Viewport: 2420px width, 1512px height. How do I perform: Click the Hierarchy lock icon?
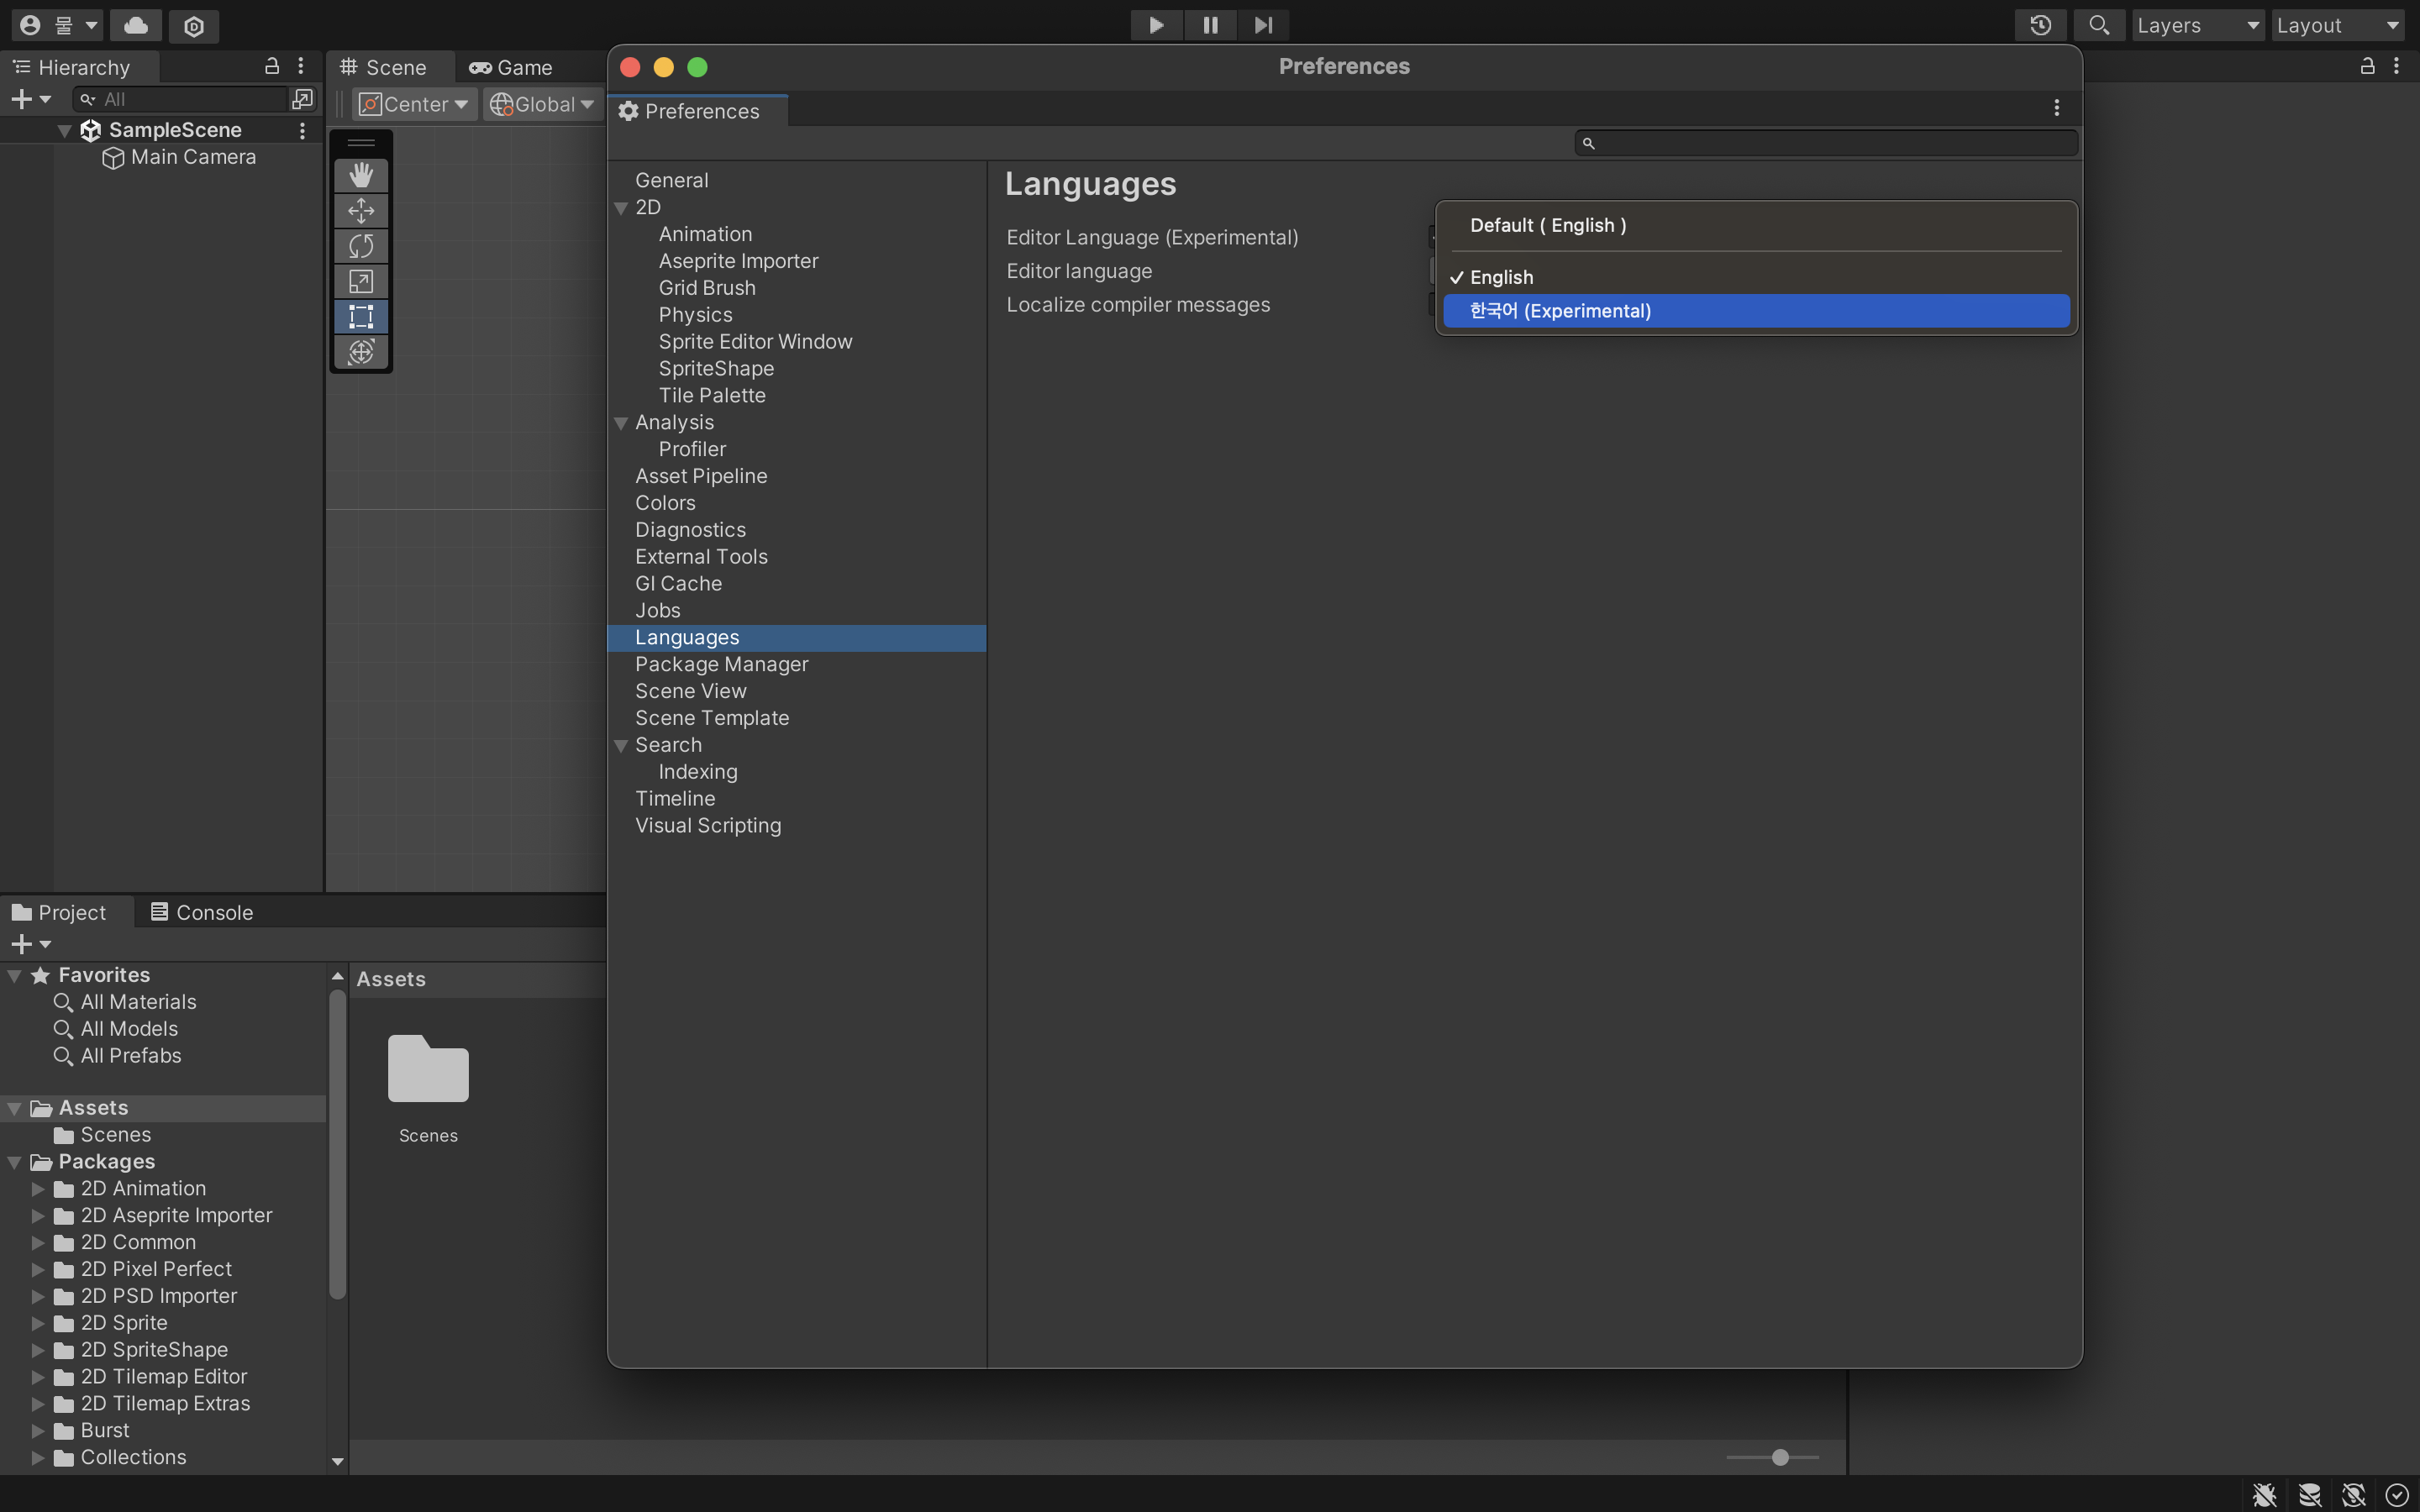coord(271,66)
